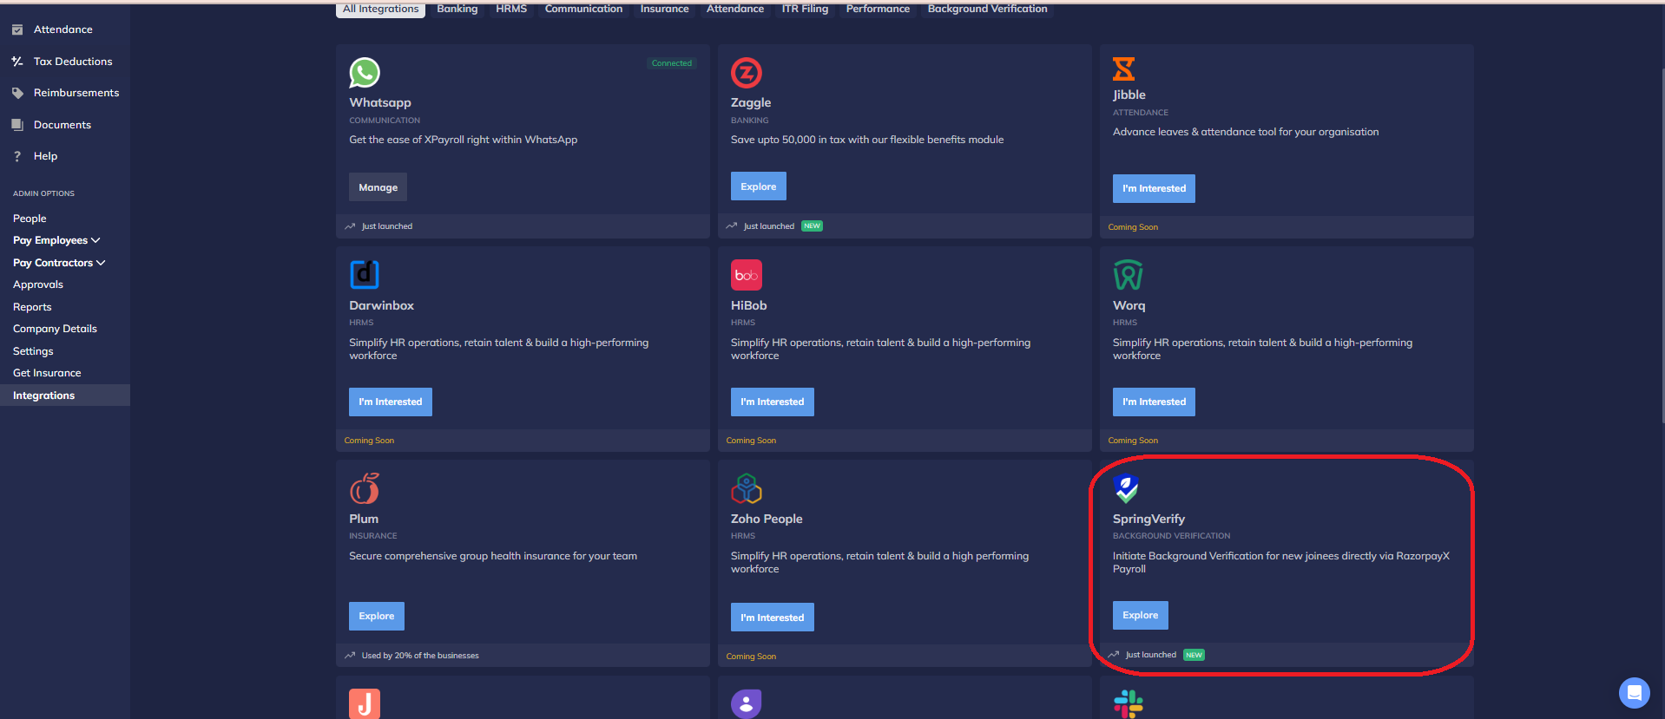
Task: Click the Jibble hourglass logo
Action: (1123, 69)
